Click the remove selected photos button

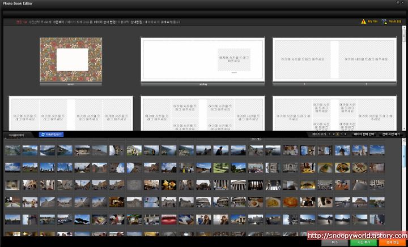pos(390,134)
